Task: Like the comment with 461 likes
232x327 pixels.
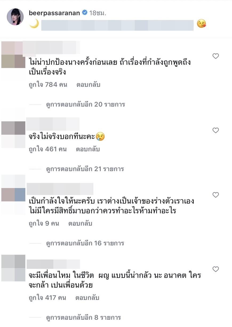Action: pos(215,130)
